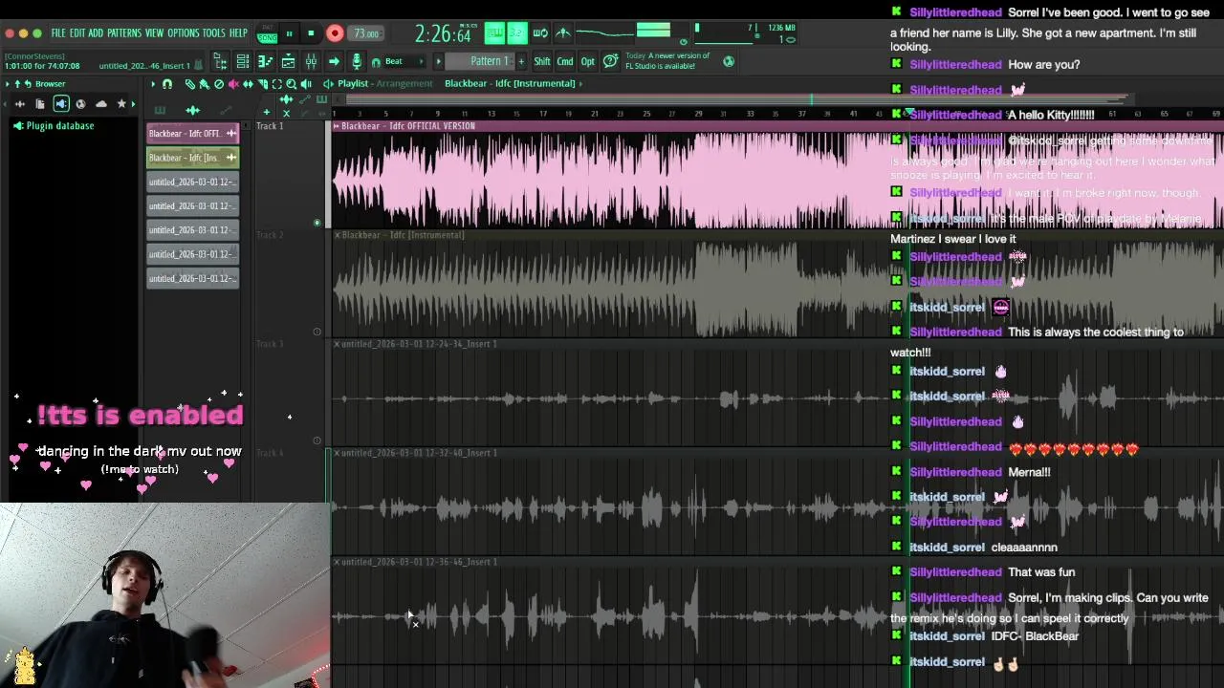
Task: Select the playlist Zoom magnifier tool
Action: pos(291,84)
